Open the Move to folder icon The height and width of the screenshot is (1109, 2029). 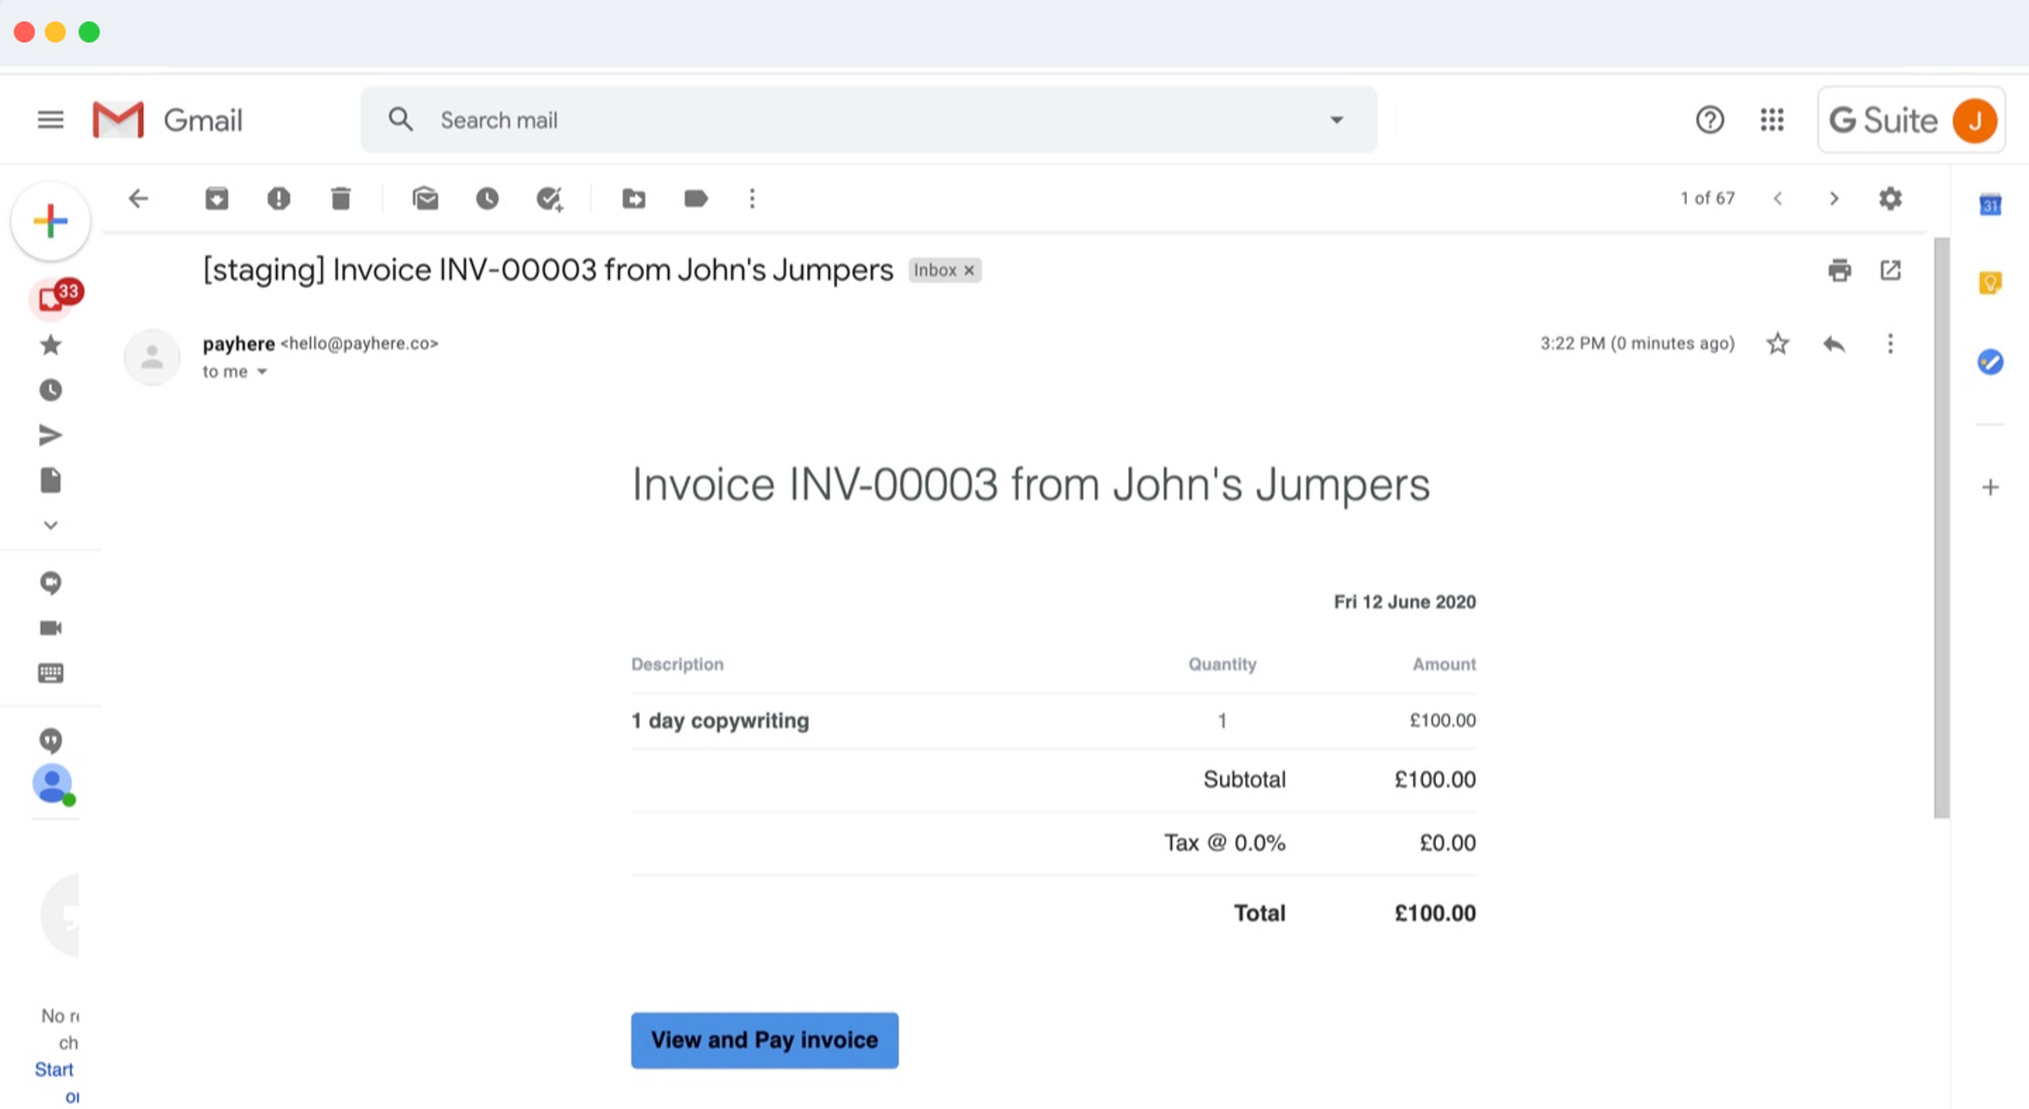634,199
